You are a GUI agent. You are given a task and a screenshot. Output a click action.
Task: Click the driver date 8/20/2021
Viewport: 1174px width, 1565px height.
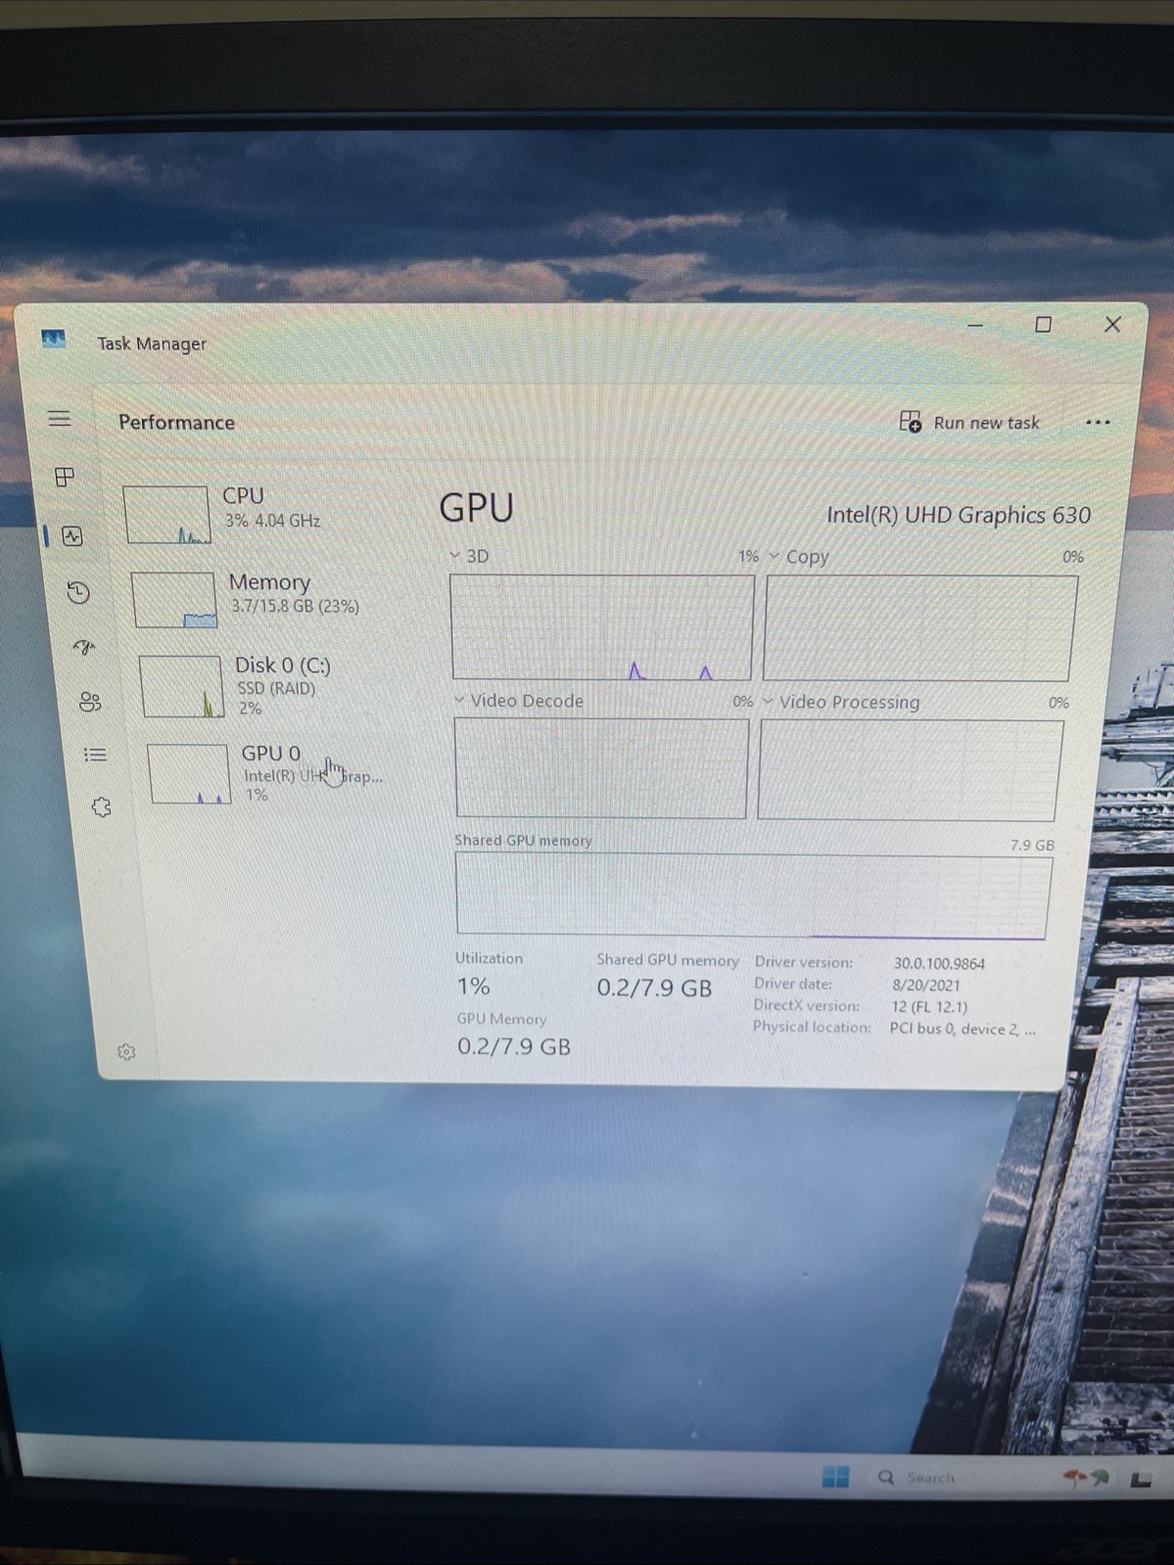tap(925, 985)
